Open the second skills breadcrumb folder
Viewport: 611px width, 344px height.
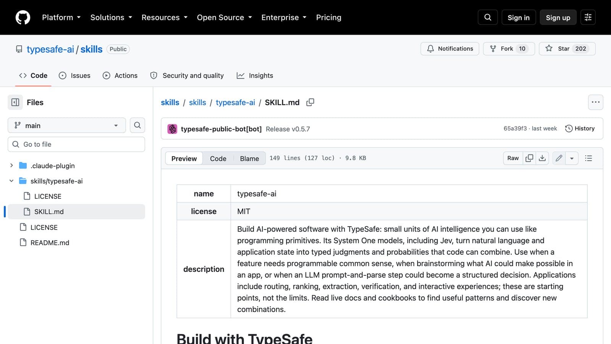(x=197, y=102)
